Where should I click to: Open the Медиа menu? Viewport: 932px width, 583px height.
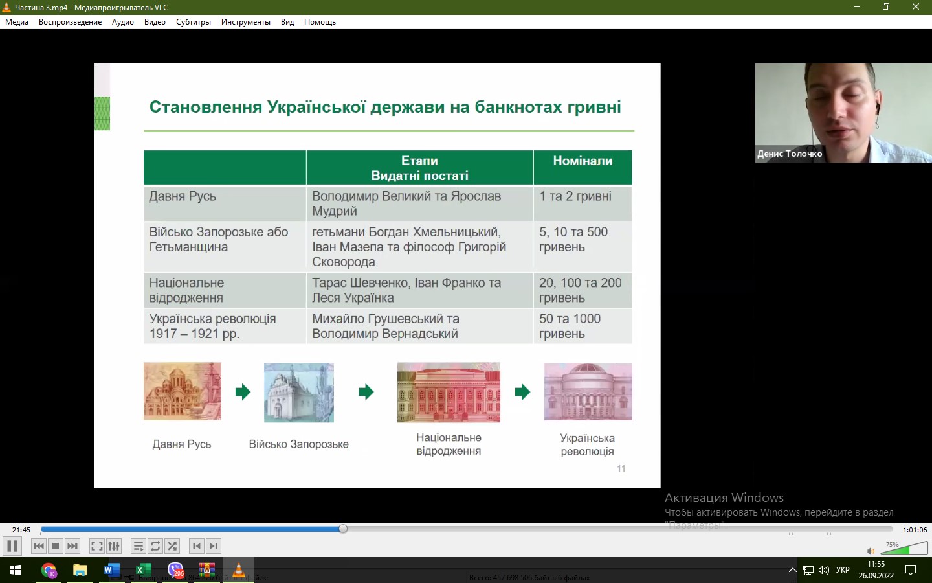tap(17, 22)
